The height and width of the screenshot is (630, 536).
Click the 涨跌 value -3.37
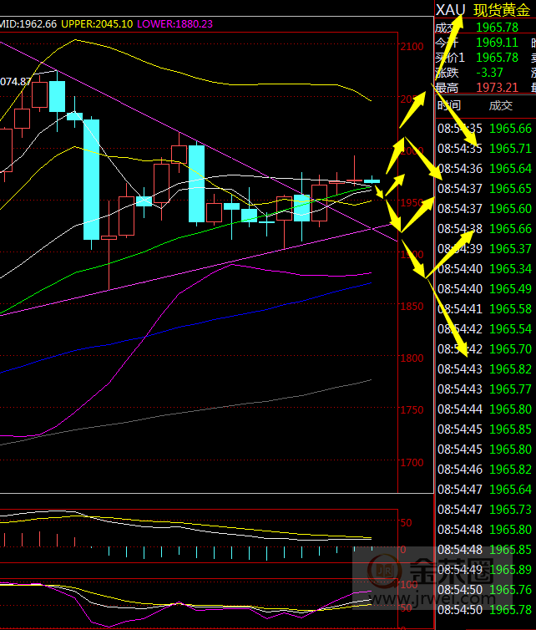click(490, 73)
